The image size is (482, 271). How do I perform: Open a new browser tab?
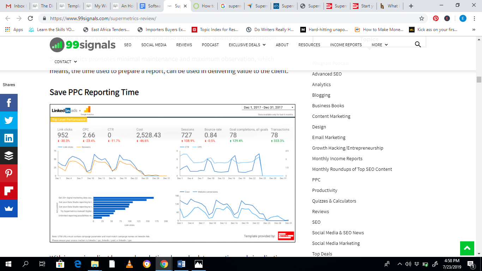411,6
